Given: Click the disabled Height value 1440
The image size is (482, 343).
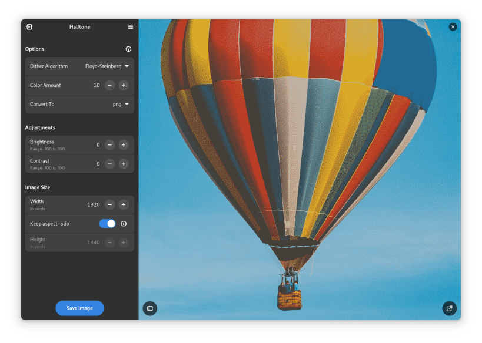Looking at the screenshot, I should [x=94, y=243].
